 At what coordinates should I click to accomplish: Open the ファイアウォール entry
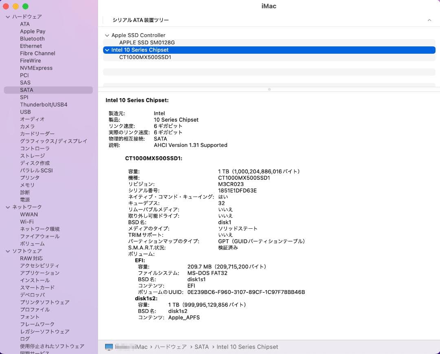(x=40, y=236)
